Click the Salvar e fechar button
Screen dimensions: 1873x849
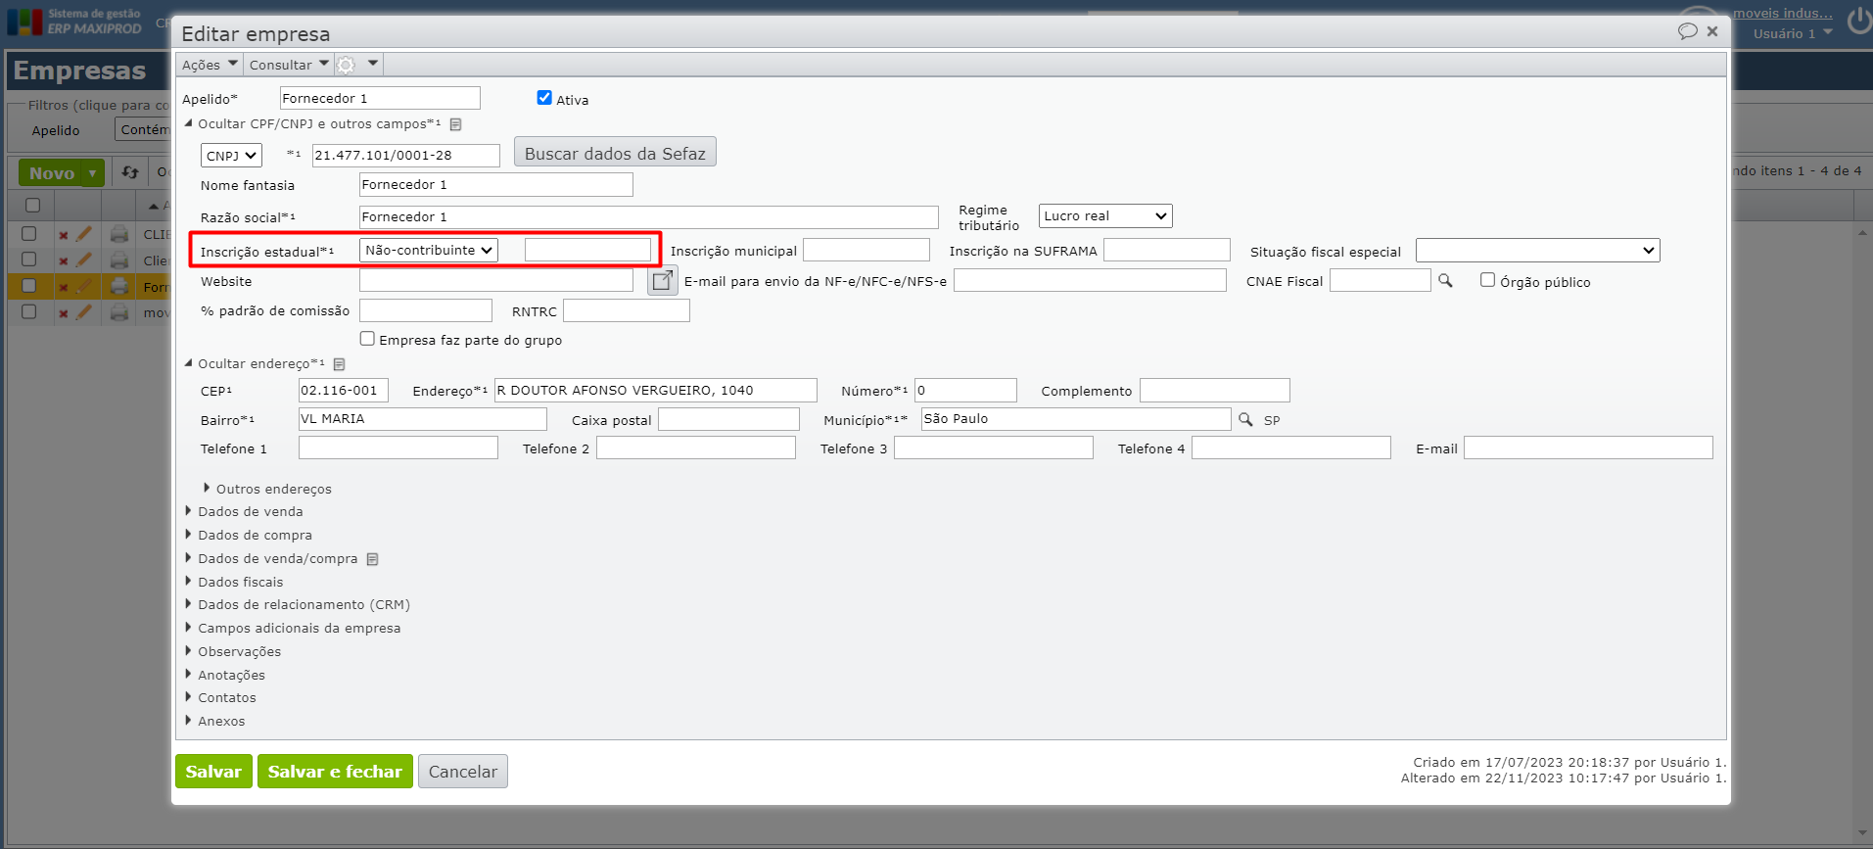pyautogui.click(x=335, y=772)
